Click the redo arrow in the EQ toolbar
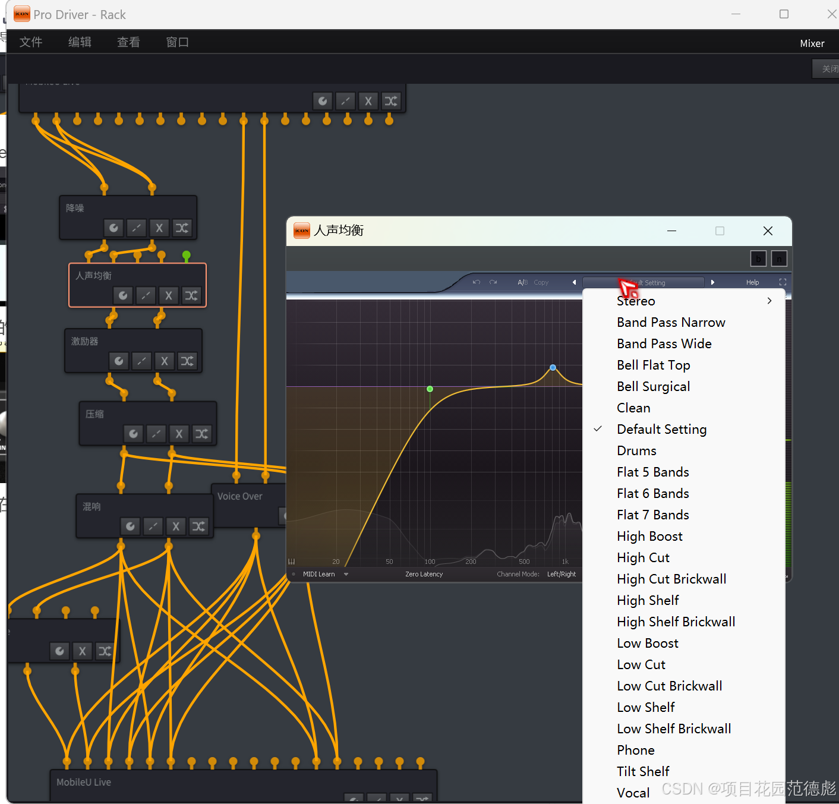839x804 pixels. 493,282
